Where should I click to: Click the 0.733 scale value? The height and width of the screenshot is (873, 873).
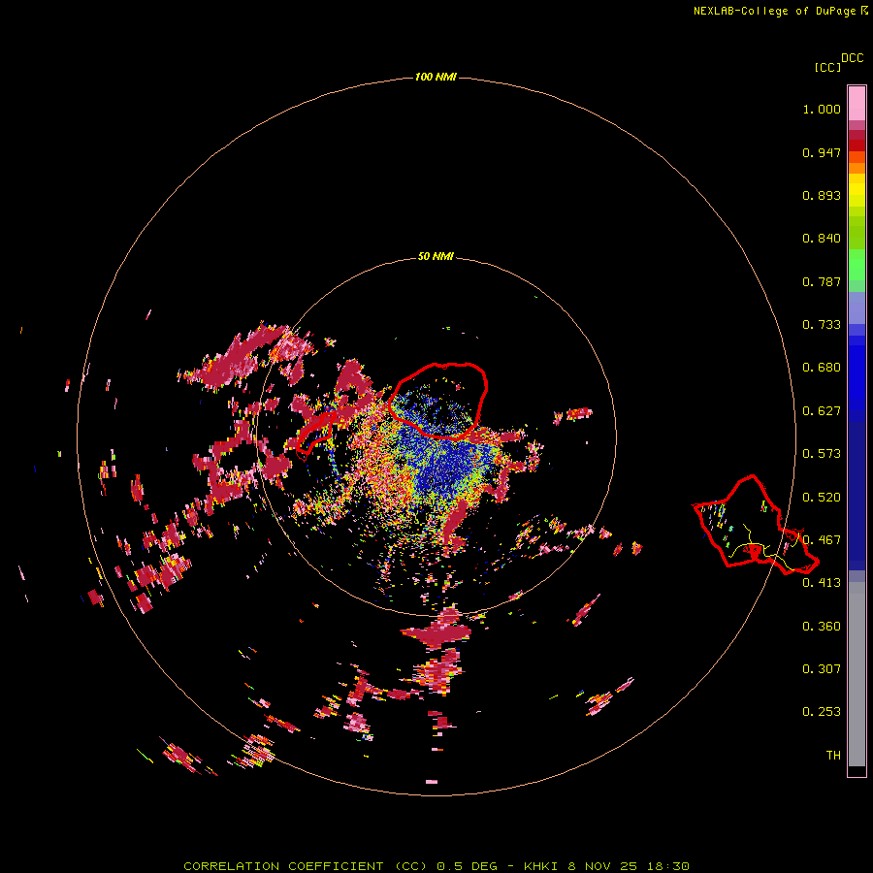click(x=822, y=325)
